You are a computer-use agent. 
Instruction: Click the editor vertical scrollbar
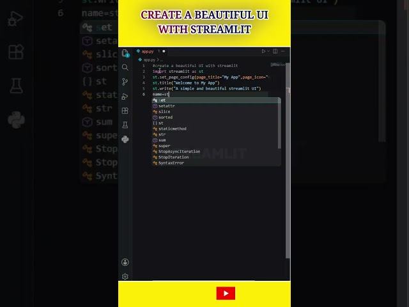coord(288,161)
